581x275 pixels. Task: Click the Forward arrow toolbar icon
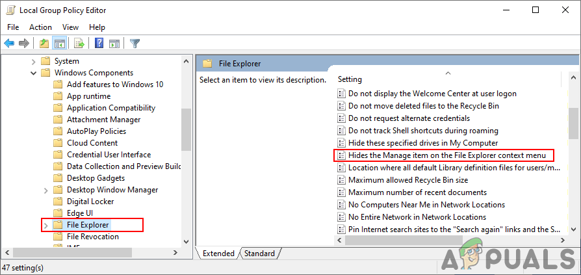click(23, 44)
